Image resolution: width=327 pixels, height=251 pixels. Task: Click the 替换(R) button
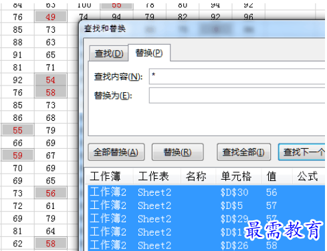[178, 152]
